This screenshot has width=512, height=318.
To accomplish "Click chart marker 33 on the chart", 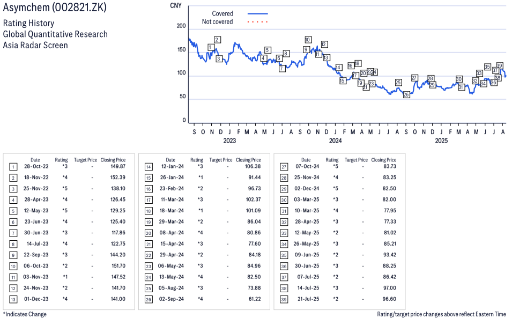I will (x=479, y=73).
